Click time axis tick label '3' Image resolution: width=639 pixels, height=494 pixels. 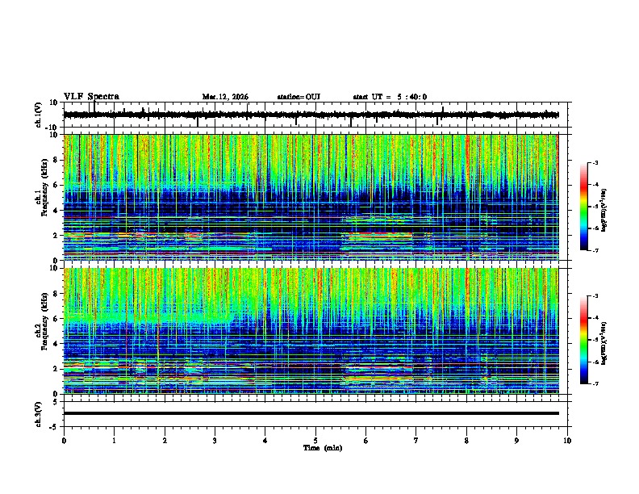tap(215, 441)
